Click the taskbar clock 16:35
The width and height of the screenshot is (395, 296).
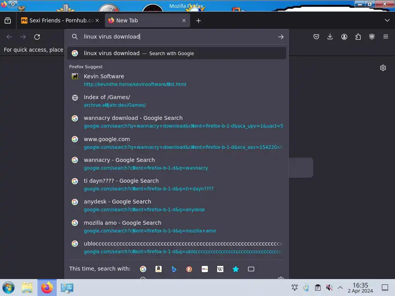(360, 288)
